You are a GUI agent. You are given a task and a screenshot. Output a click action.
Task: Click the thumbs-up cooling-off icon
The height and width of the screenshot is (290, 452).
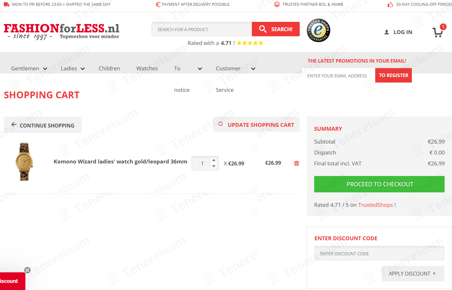click(x=390, y=4)
